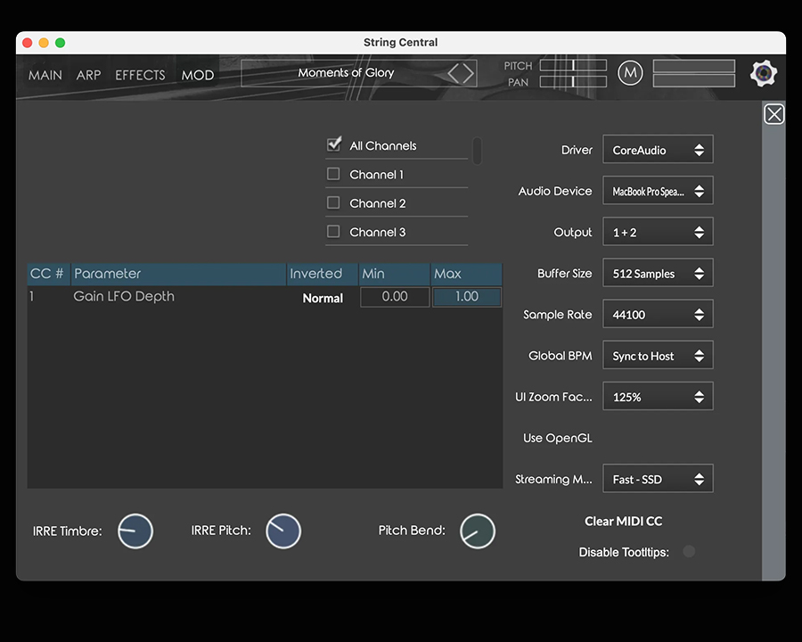
Task: Switch to the ARP tab
Action: 88,75
